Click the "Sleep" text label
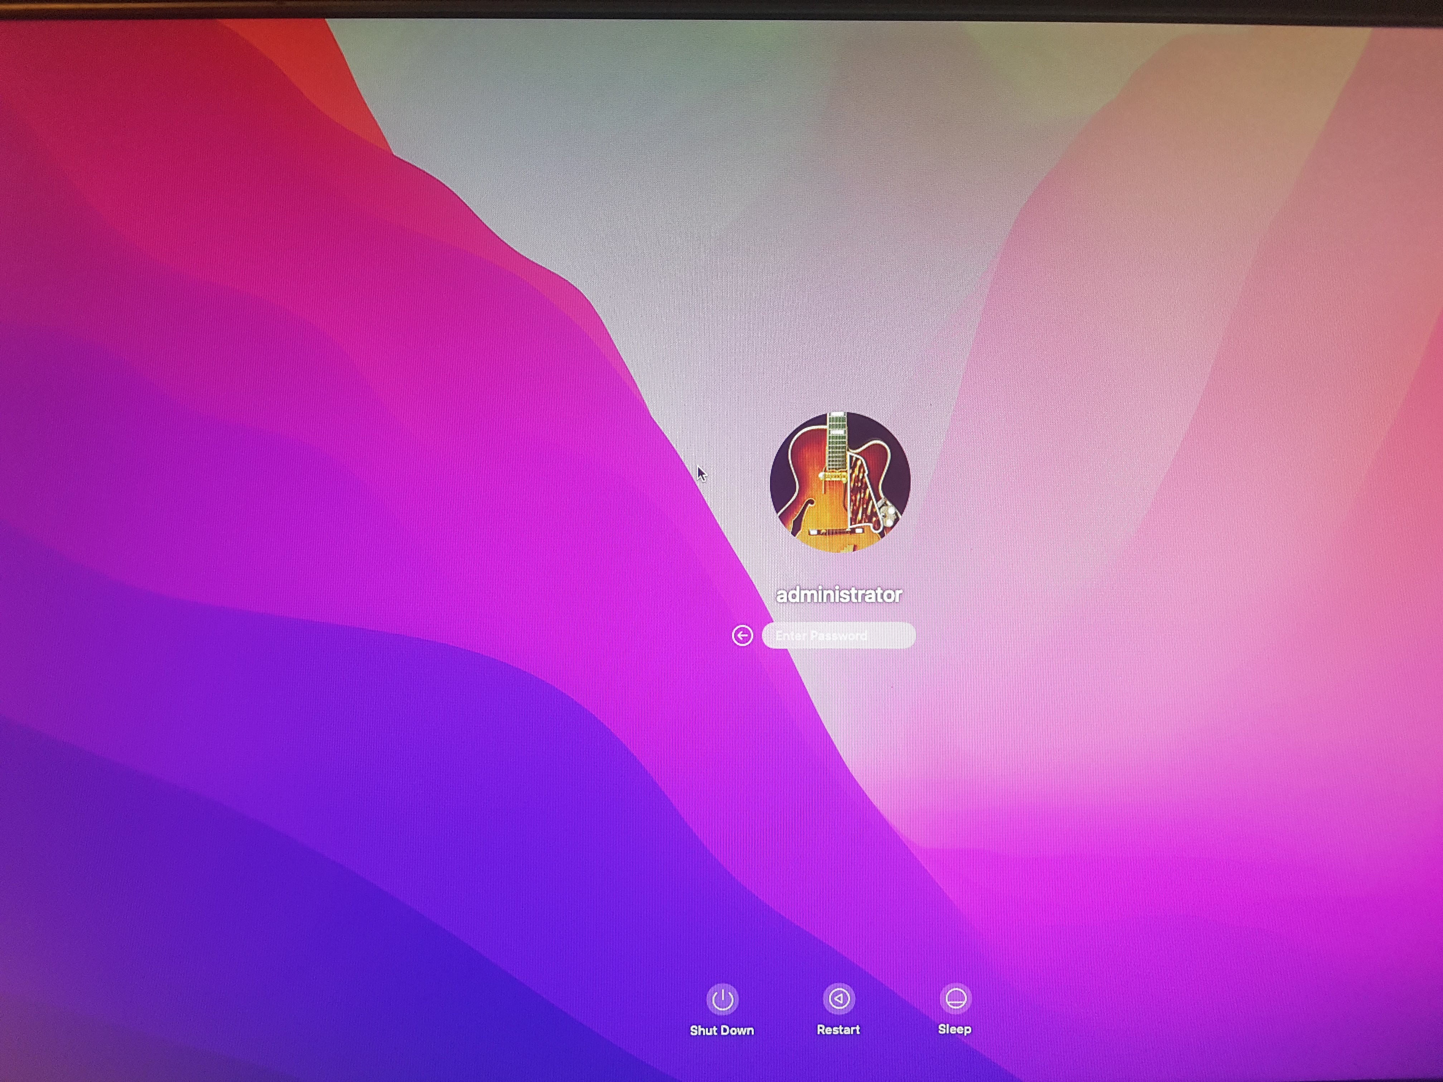 [954, 1029]
